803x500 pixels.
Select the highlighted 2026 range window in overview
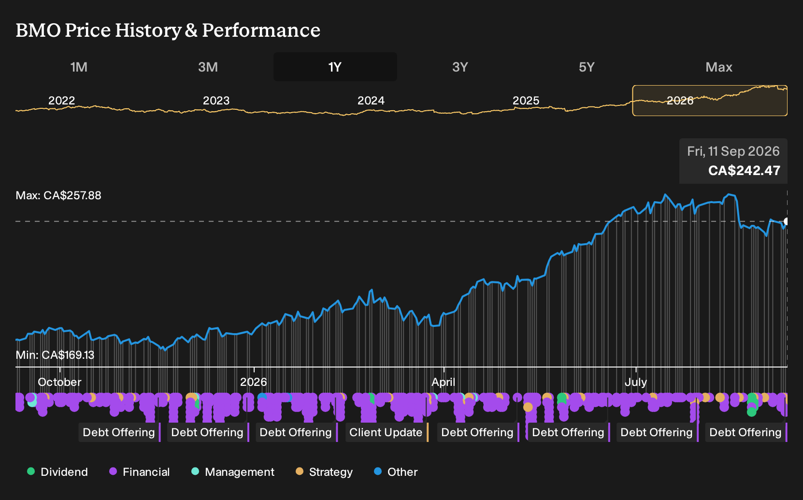[x=710, y=101]
